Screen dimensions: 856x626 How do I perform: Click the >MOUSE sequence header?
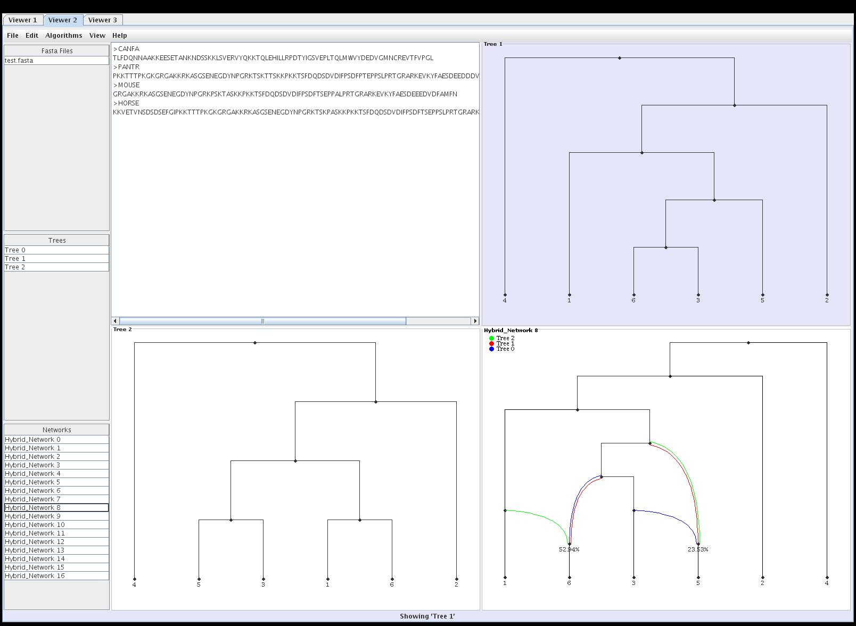(126, 85)
